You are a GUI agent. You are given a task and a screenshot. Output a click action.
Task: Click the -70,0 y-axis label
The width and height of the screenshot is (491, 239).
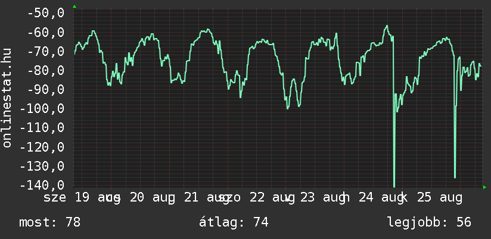point(46,51)
